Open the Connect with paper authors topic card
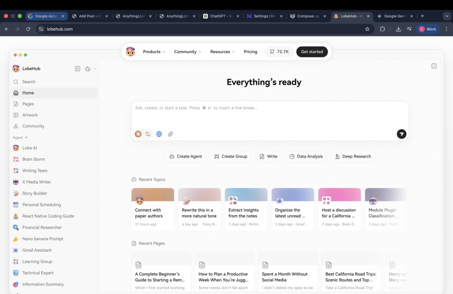Image resolution: width=453 pixels, height=294 pixels. point(153,209)
